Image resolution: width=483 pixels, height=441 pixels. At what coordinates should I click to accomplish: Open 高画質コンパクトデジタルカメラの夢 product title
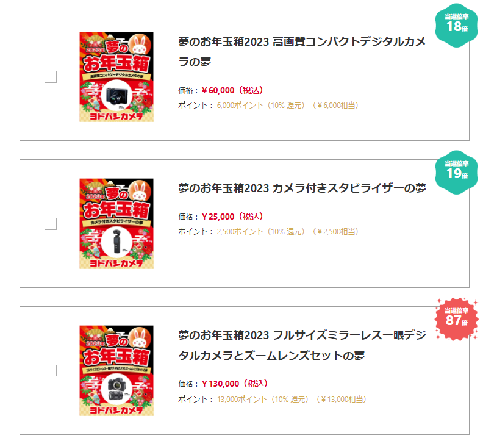302,52
